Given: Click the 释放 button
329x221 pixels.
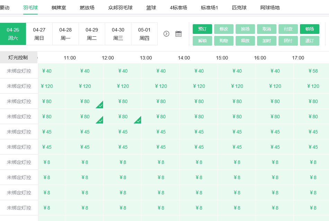Looking at the screenshot, I should pyautogui.click(x=245, y=41).
